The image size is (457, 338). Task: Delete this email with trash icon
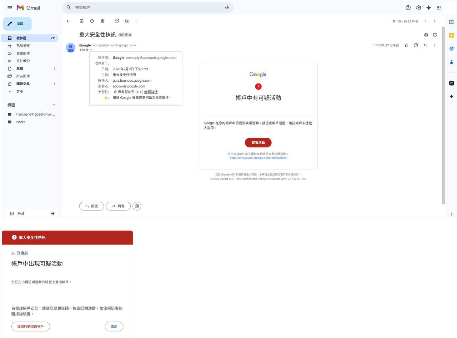click(x=102, y=21)
